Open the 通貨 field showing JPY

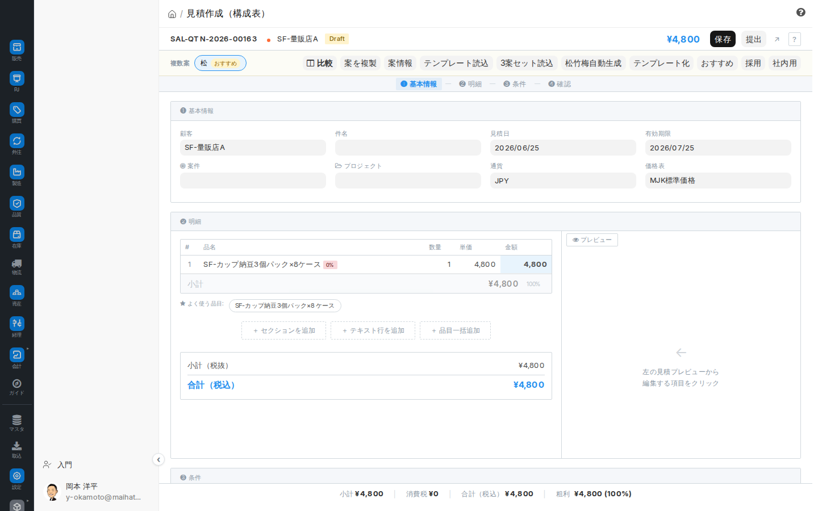pyautogui.click(x=563, y=181)
